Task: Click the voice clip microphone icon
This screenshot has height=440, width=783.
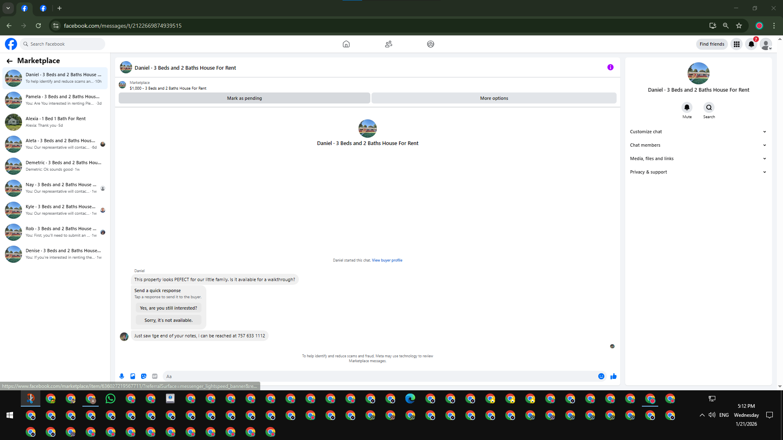Action: pos(122,376)
